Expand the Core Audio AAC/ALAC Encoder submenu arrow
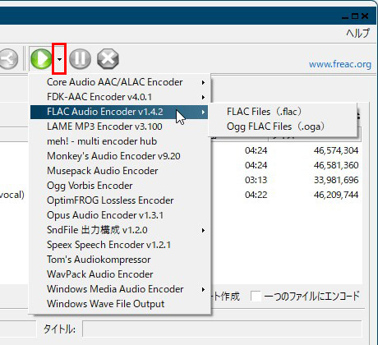The height and width of the screenshot is (345, 378). click(x=203, y=82)
